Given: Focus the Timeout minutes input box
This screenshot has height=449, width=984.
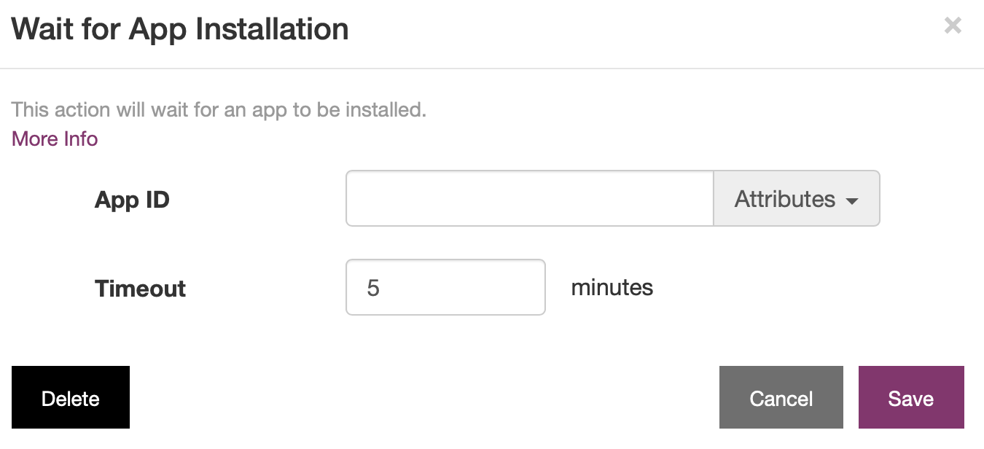Looking at the screenshot, I should coord(445,287).
